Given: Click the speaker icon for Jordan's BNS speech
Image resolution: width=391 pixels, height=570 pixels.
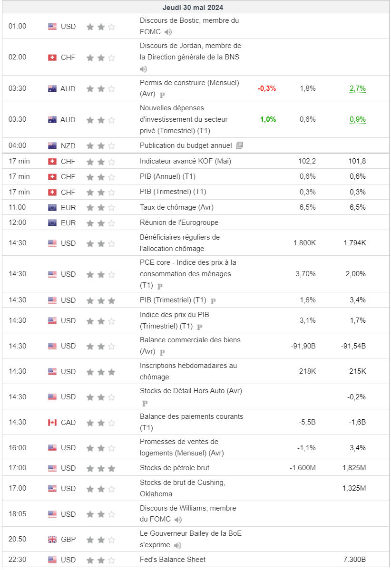Looking at the screenshot, I should pos(143,69).
